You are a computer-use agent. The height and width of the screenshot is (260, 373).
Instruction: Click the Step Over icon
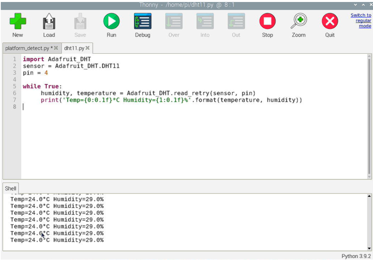tap(174, 21)
